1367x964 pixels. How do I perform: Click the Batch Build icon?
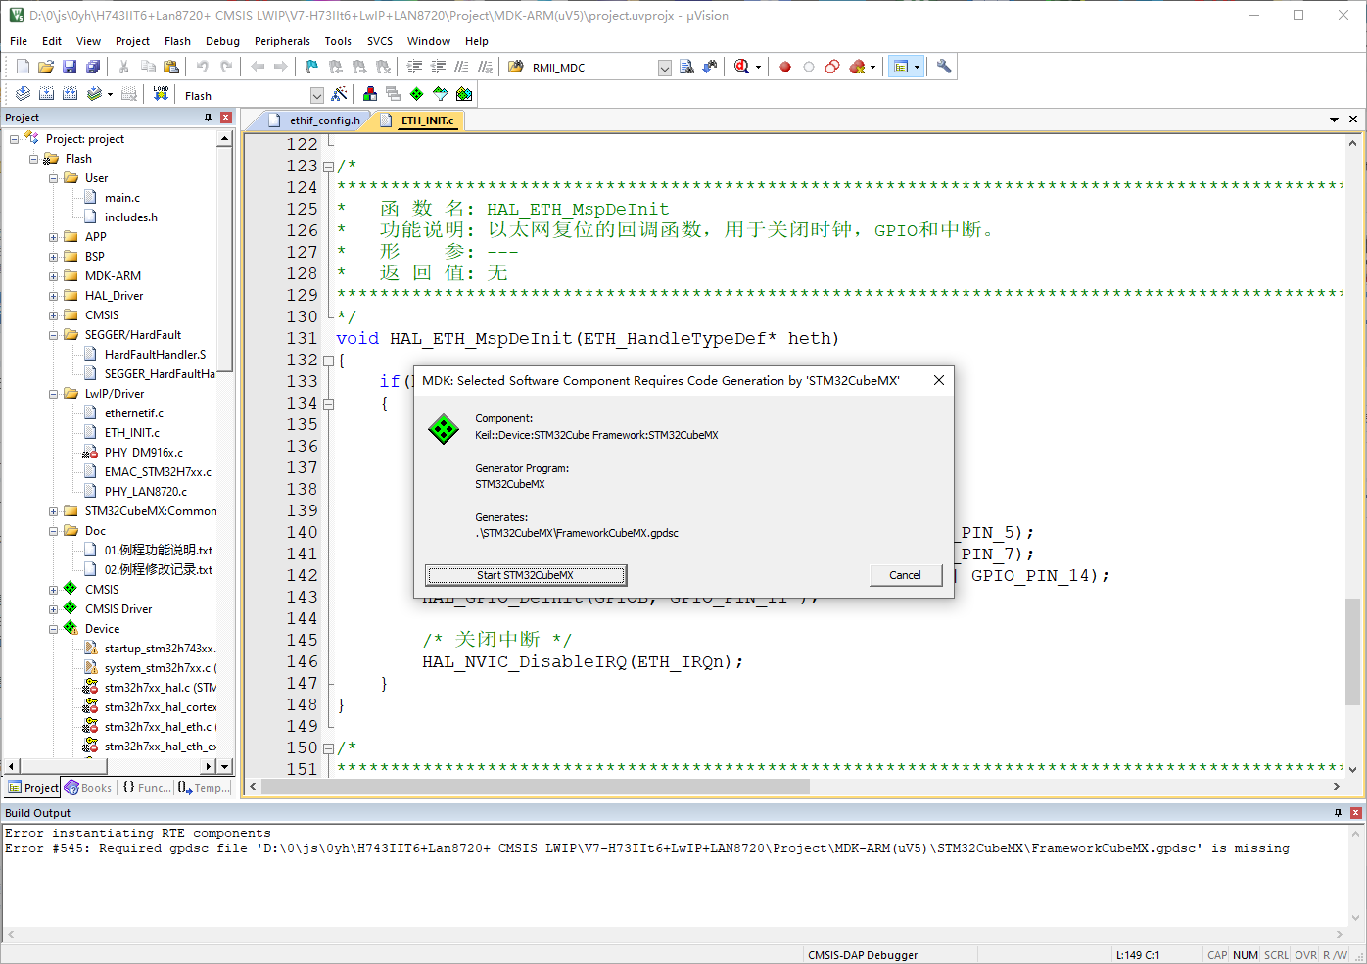click(94, 94)
